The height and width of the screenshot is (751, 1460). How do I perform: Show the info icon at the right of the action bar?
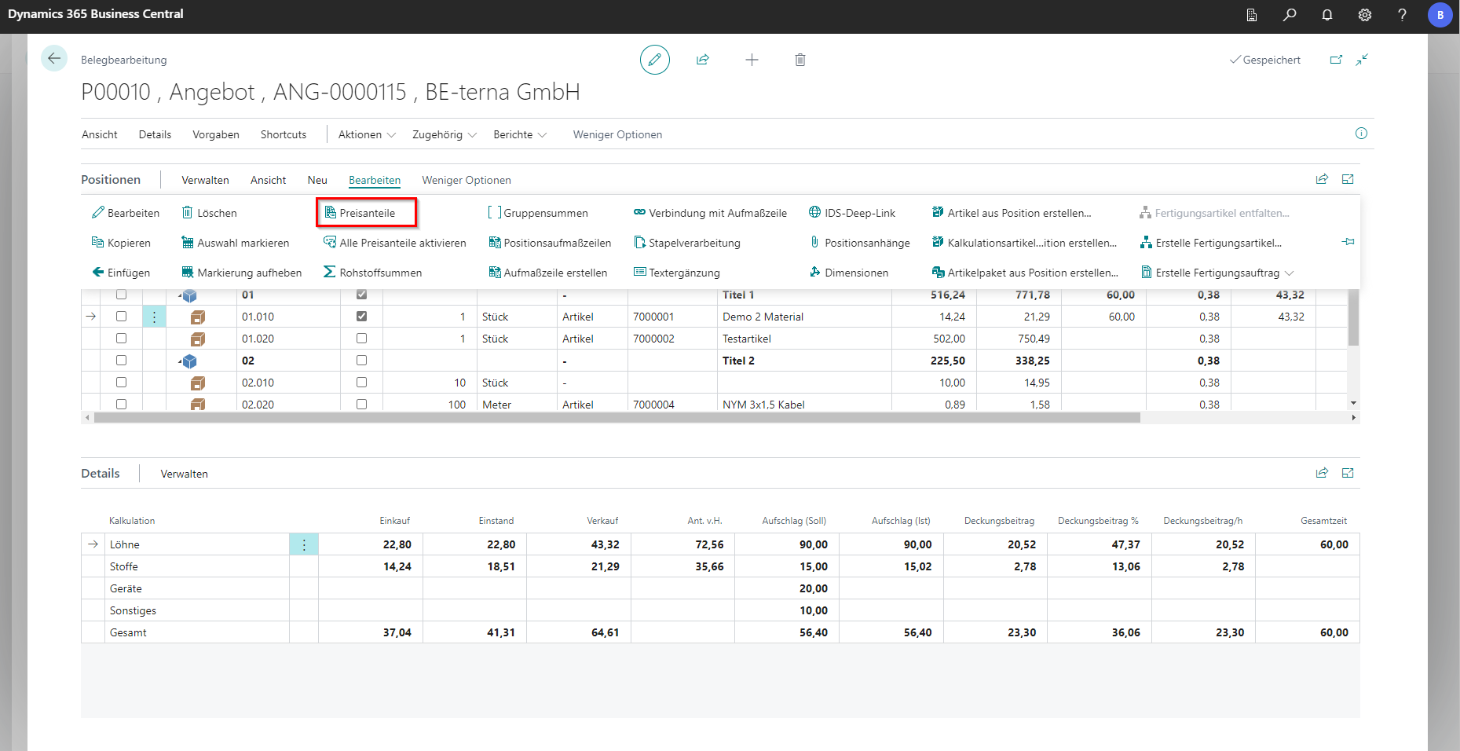[1362, 134]
